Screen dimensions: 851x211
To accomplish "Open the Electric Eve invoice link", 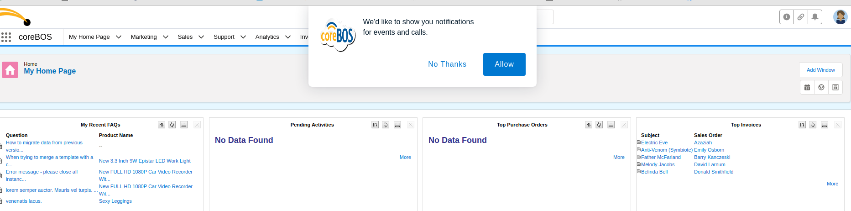I will 654,142.
